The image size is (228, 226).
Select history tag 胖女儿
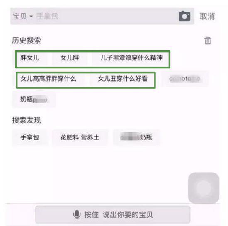(30, 58)
